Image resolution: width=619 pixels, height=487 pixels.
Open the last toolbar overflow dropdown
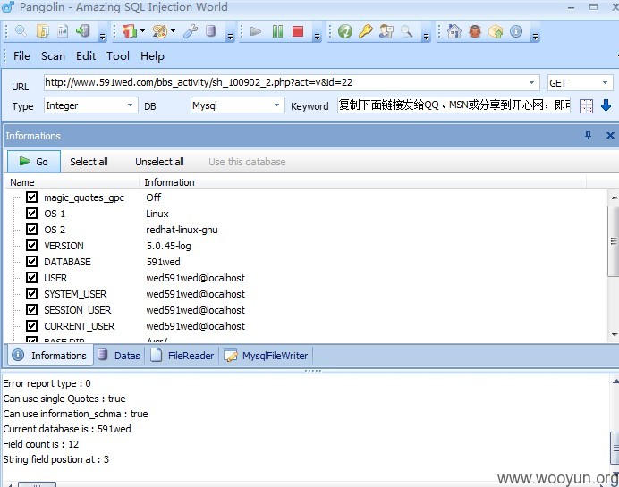pos(535,37)
